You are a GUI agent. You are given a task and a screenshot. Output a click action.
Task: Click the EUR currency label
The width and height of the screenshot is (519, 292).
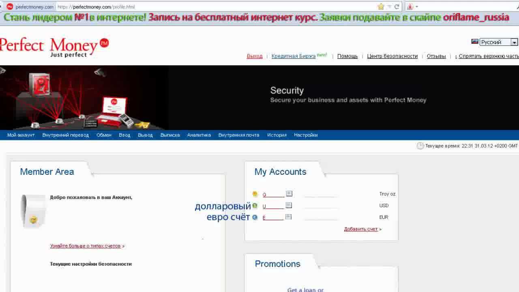384,217
